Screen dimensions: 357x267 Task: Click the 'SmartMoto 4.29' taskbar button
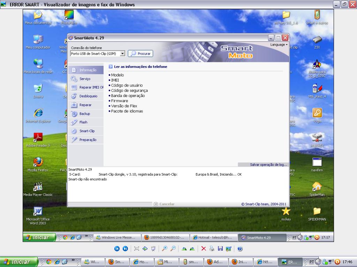[262, 237]
